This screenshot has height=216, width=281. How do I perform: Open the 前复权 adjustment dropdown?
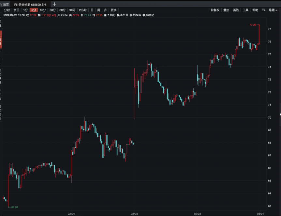click(x=215, y=10)
